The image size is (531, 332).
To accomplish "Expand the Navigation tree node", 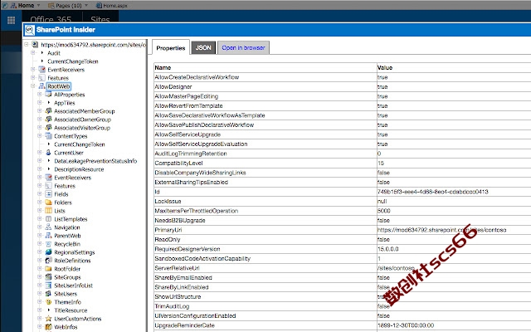I will (x=40, y=227).
